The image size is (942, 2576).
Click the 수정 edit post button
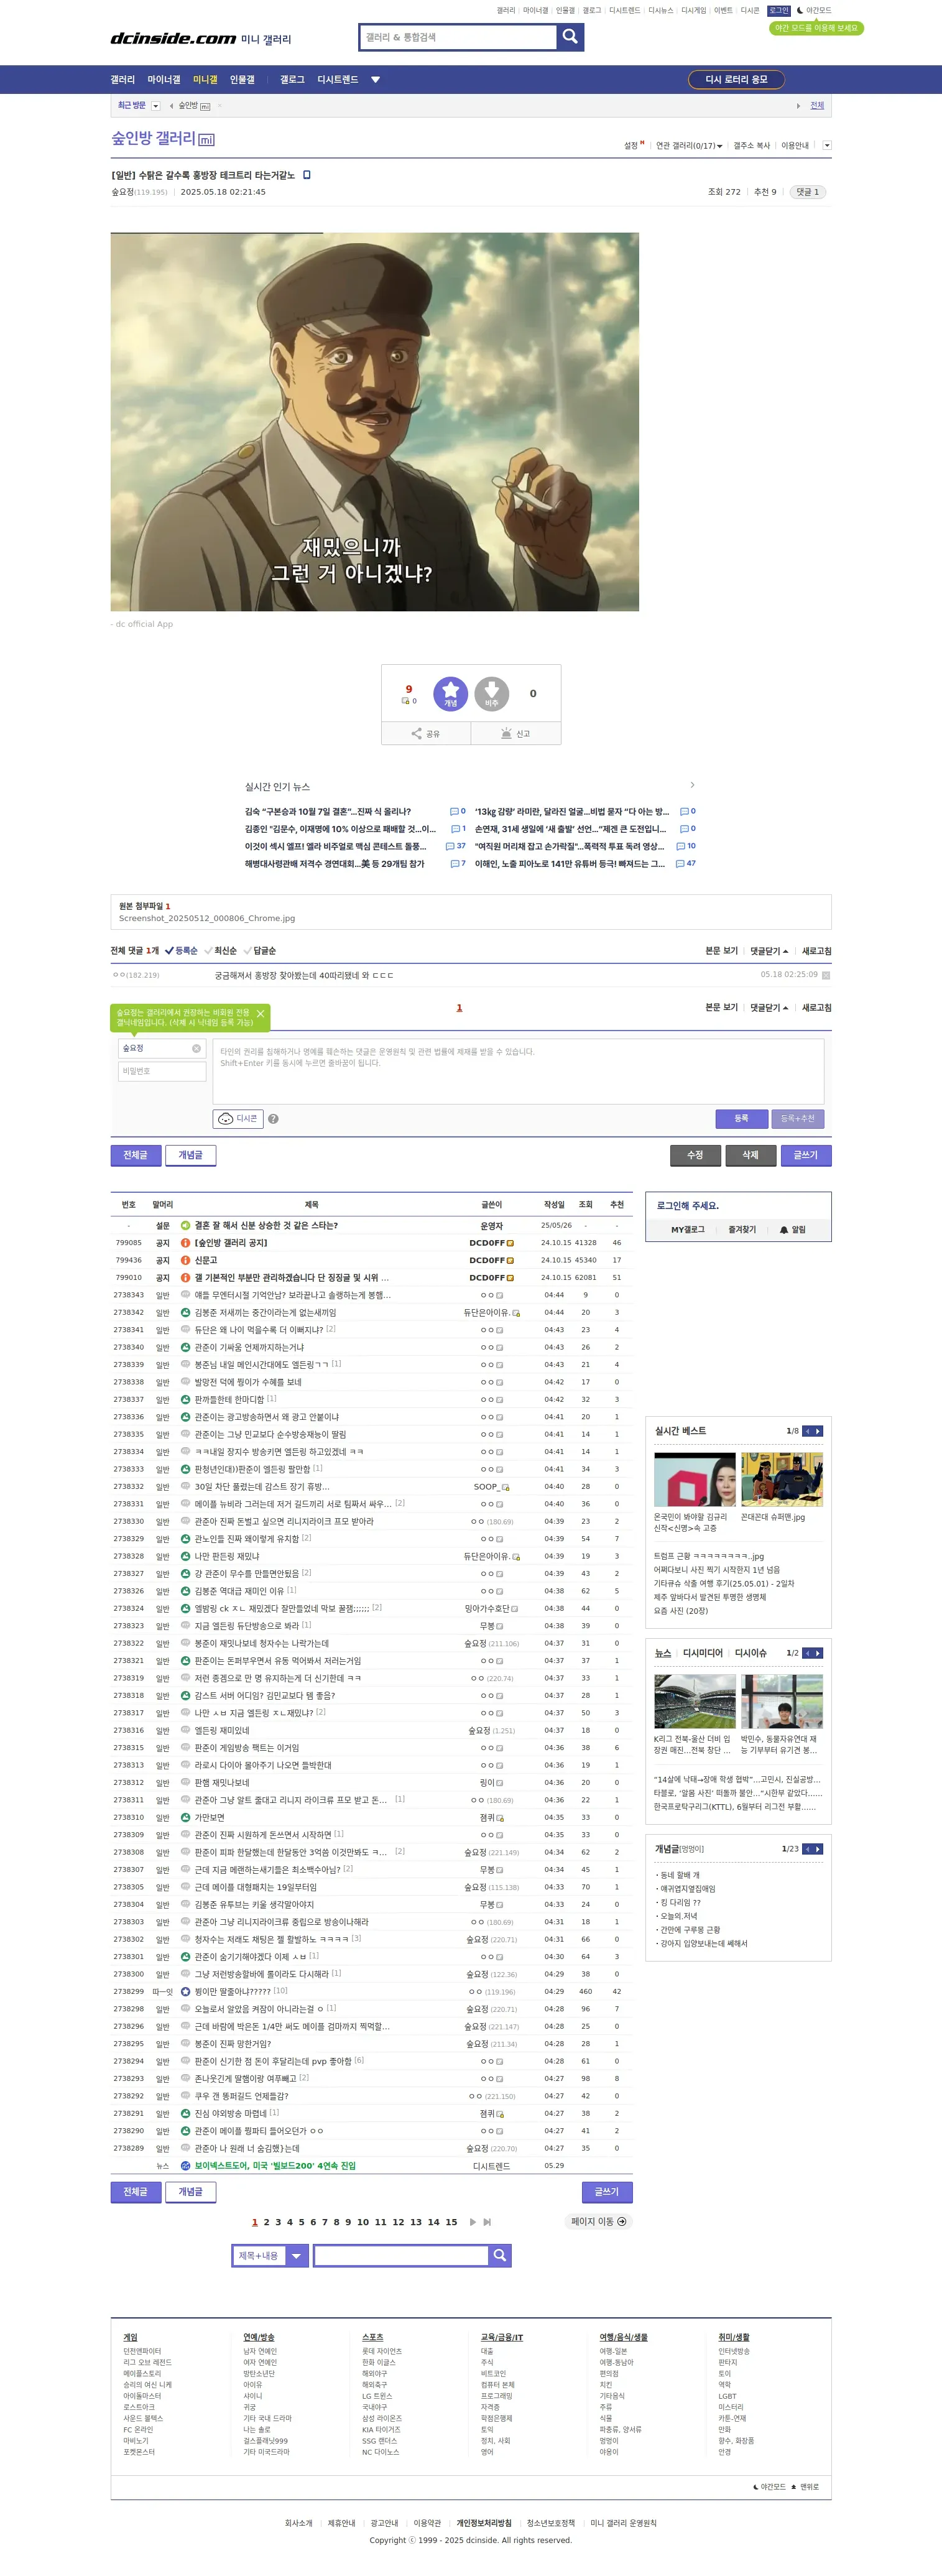point(695,1155)
